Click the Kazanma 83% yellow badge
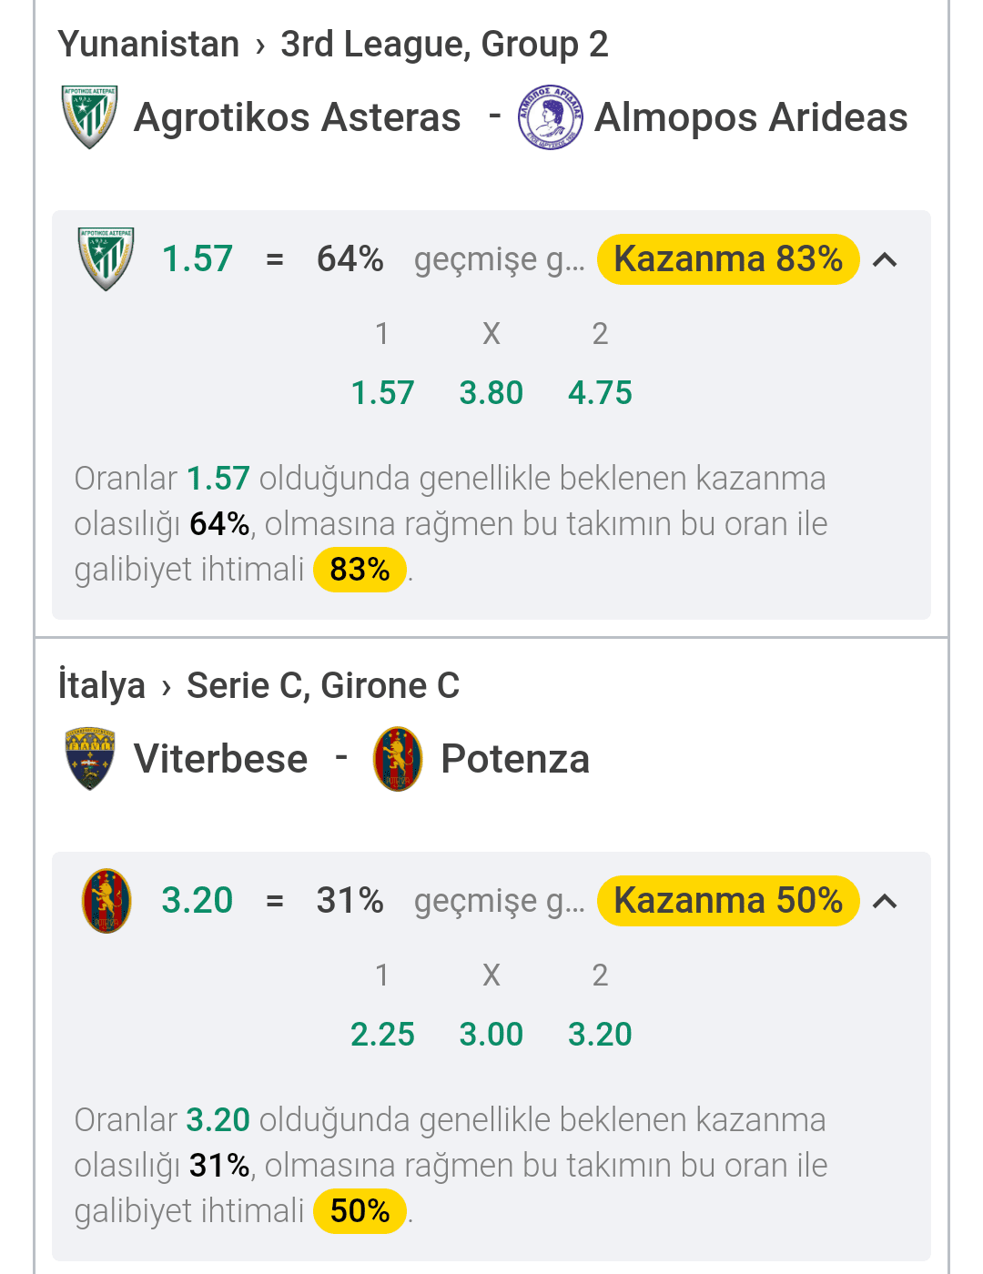This screenshot has width=983, height=1274. [x=728, y=259]
